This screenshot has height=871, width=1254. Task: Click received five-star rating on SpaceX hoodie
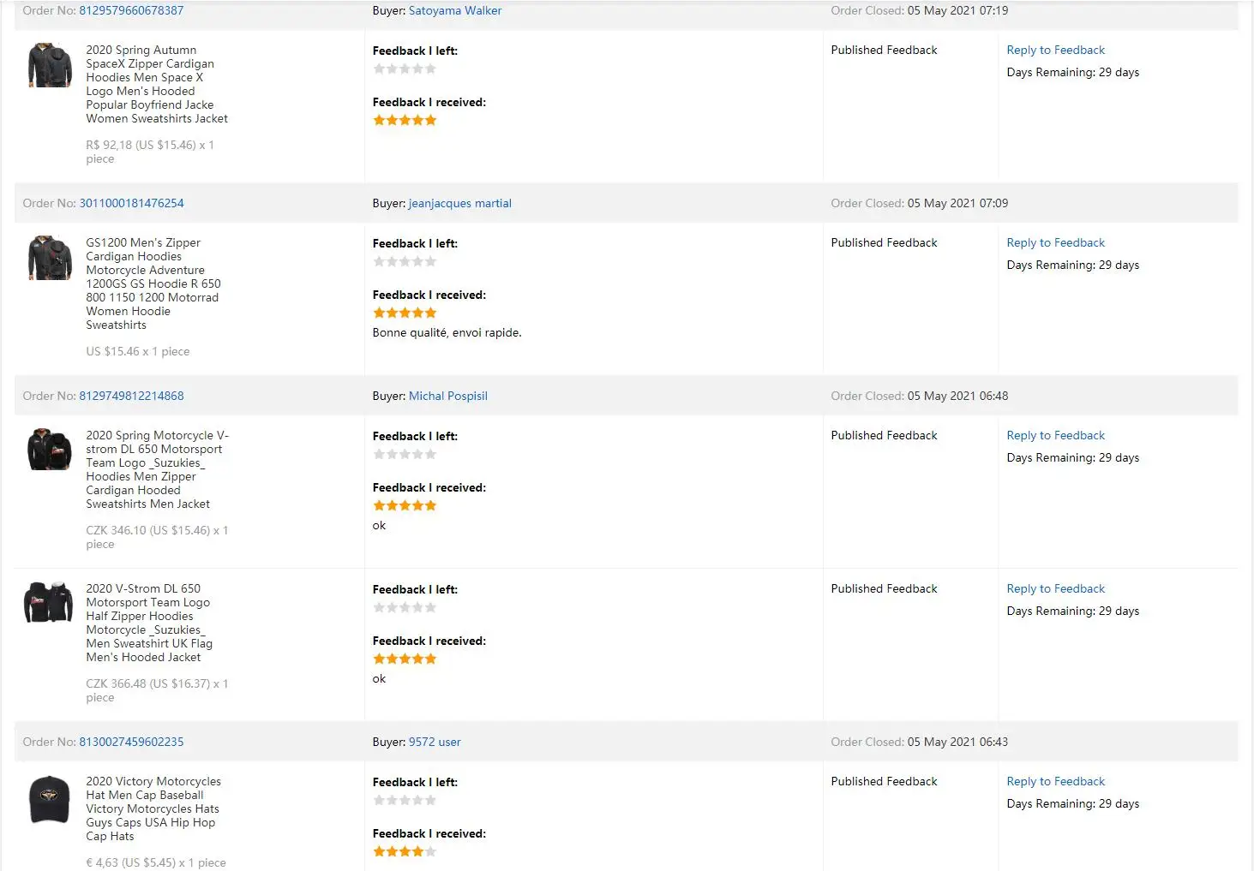point(405,121)
